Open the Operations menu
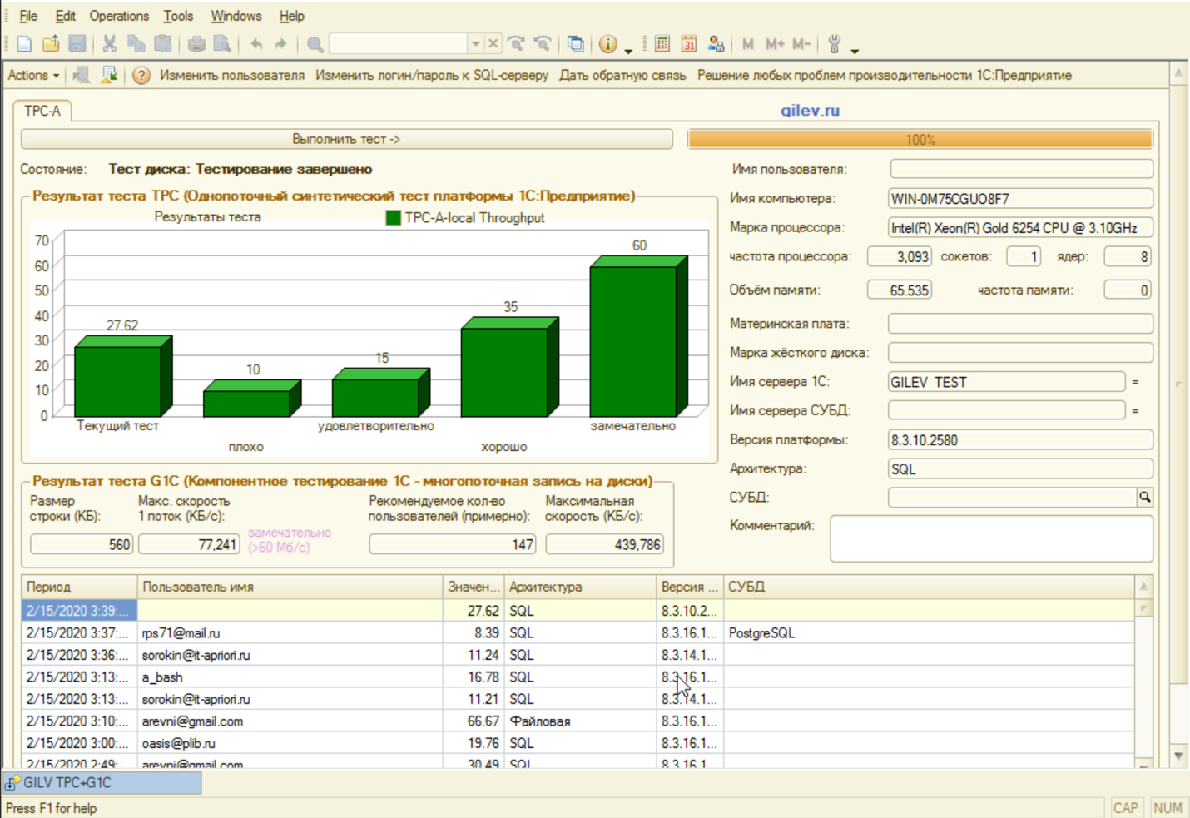Viewport: 1190px width, 818px height. 119,16
